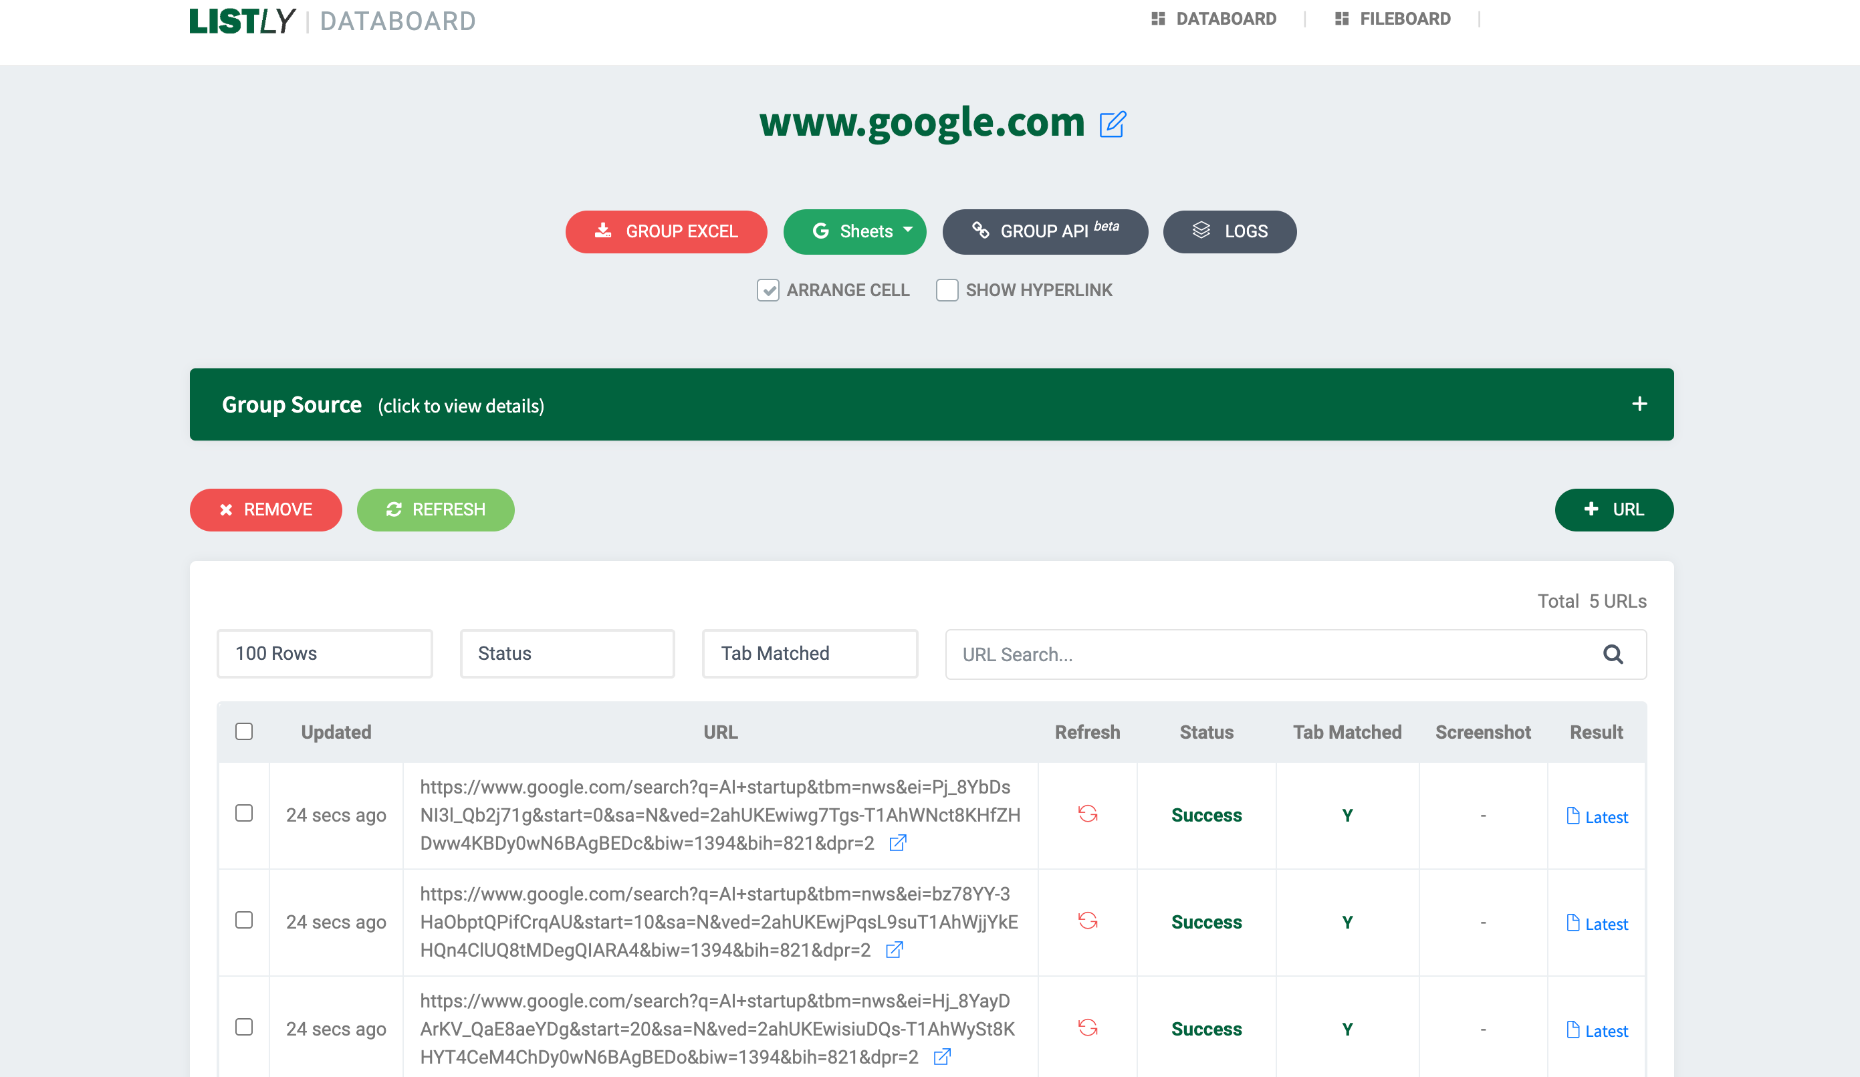
Task: Click the refresh icon in the second URL row
Action: coord(1087,921)
